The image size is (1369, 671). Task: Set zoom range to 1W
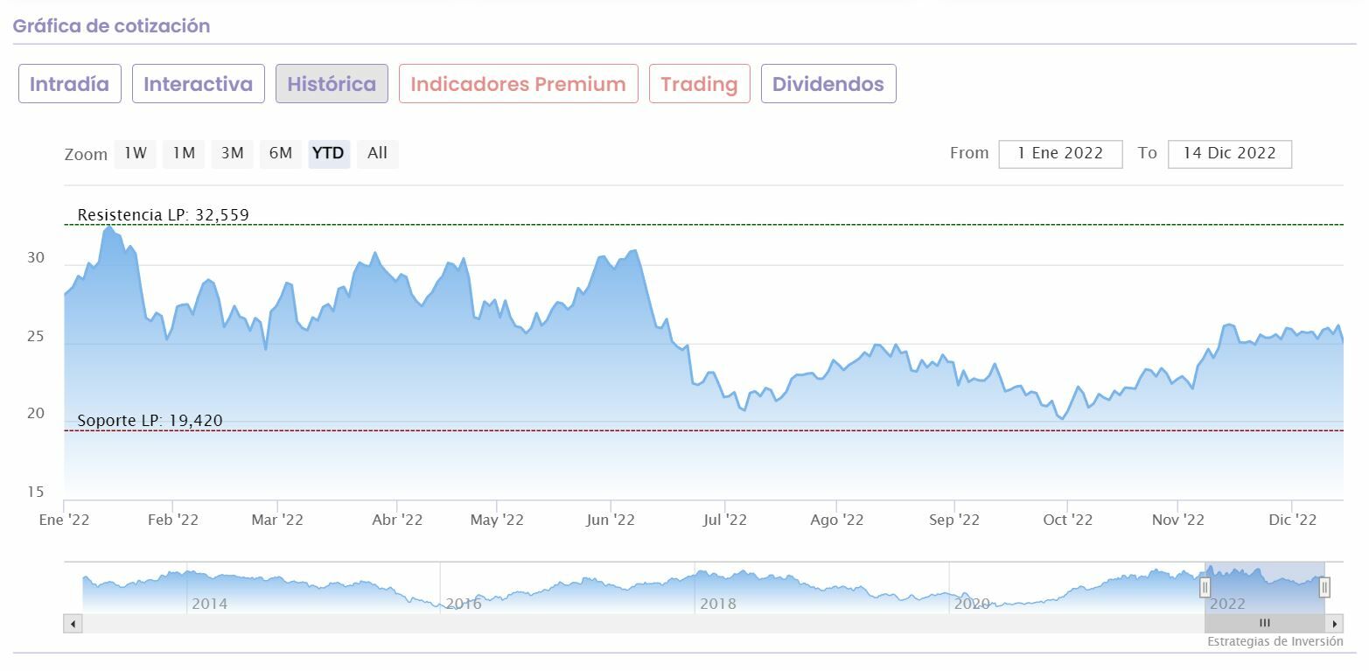135,154
